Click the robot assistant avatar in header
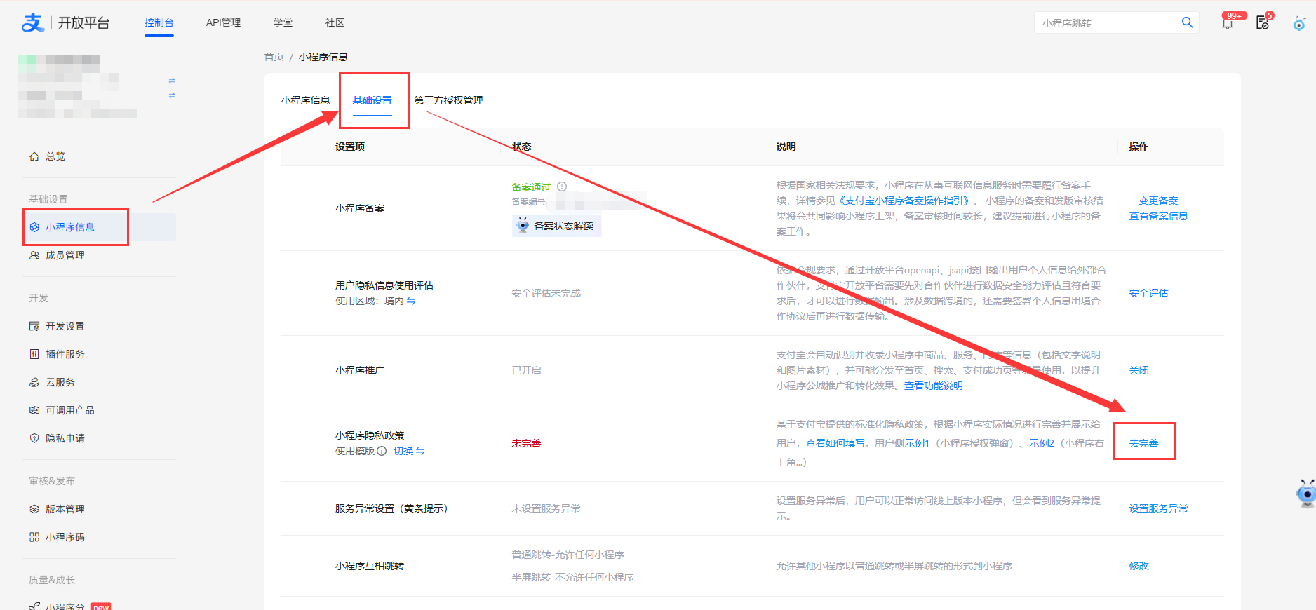Viewport: 1316px width, 610px height. tap(1299, 23)
